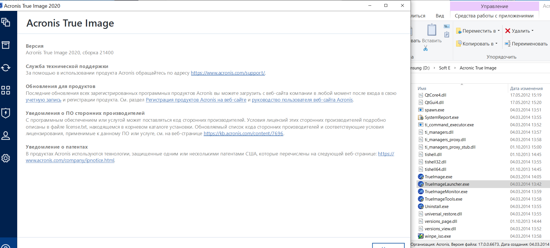
Task: Open 'Средства работы с приложениями' tab
Action: (494, 16)
